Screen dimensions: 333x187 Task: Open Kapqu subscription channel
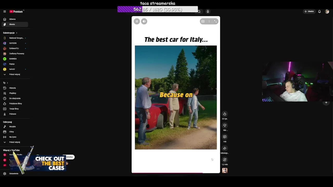click(x=15, y=64)
